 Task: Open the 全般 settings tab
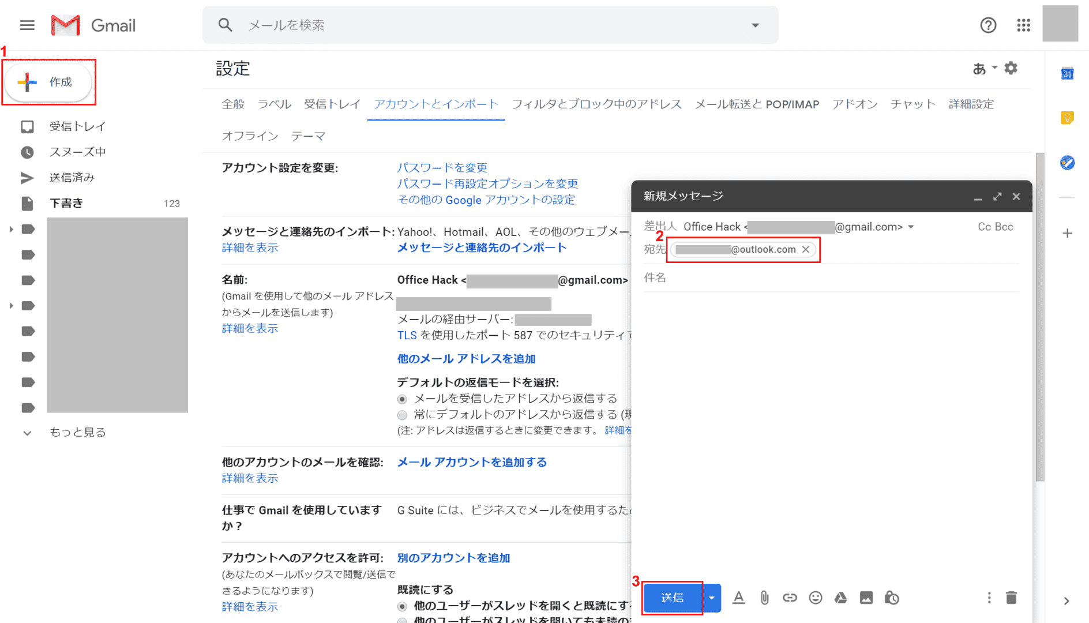pos(233,104)
